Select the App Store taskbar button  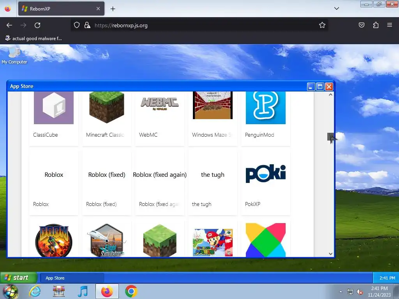click(x=72, y=278)
